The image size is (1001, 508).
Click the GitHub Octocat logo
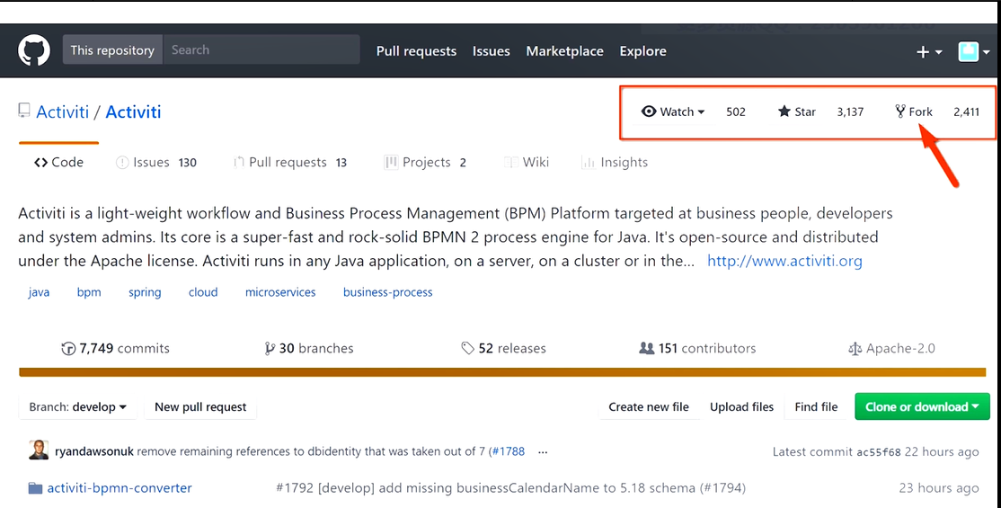point(34,50)
